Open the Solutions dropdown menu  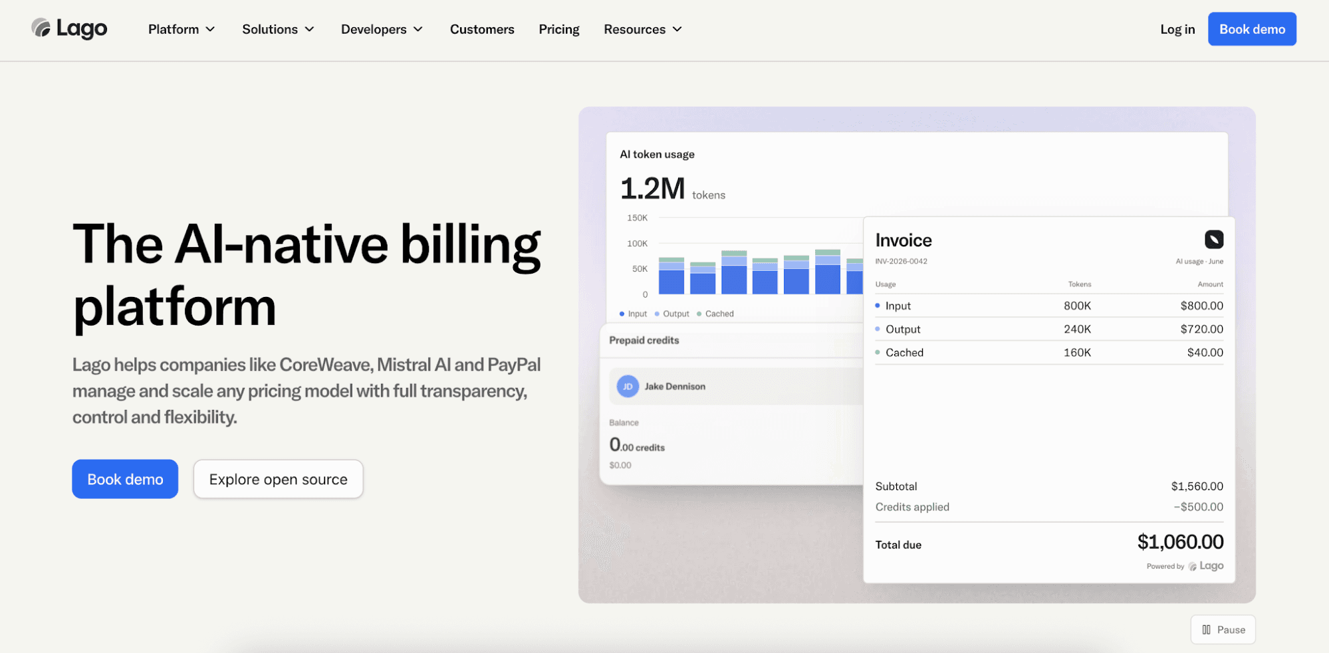click(x=278, y=29)
